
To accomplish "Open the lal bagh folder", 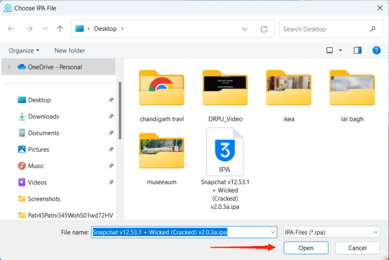I will (x=352, y=89).
